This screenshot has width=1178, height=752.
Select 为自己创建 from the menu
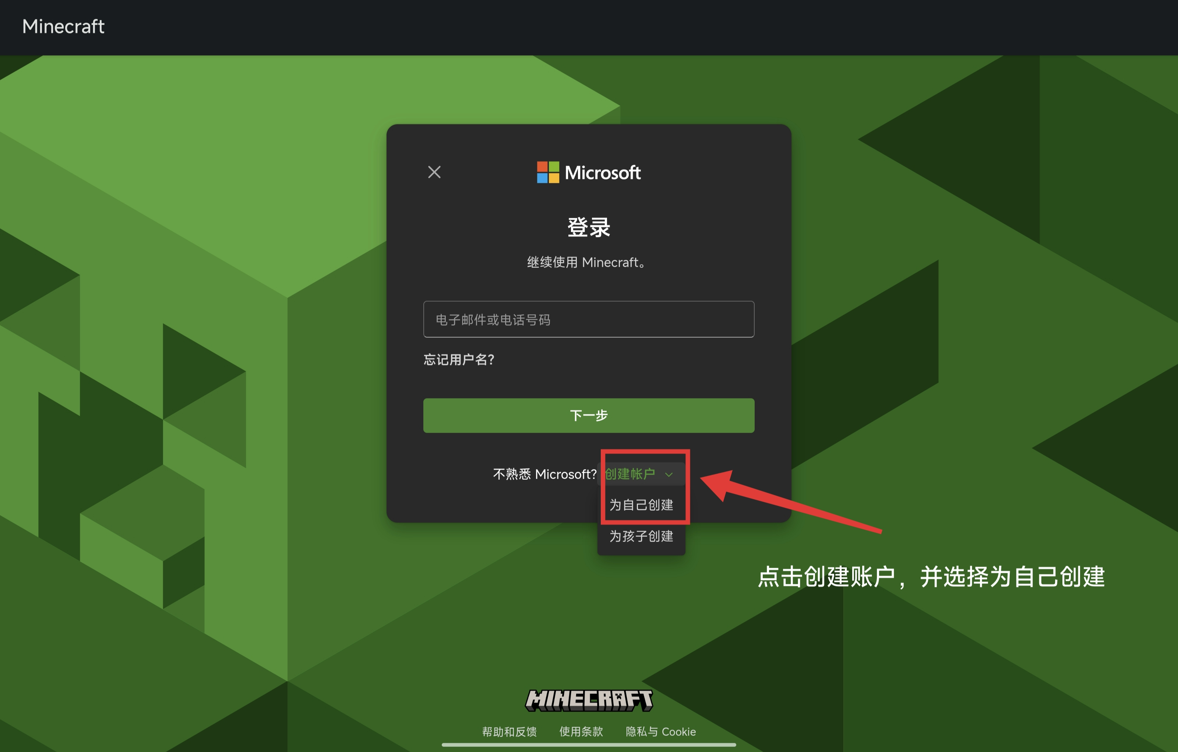tap(641, 505)
